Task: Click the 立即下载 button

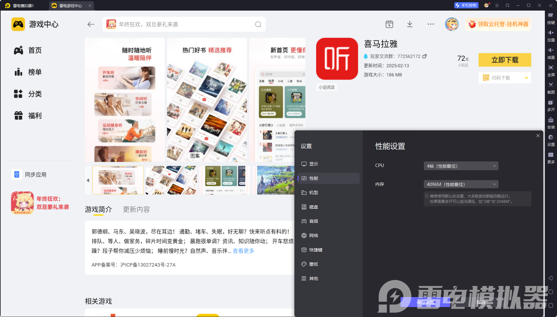Action: [504, 60]
